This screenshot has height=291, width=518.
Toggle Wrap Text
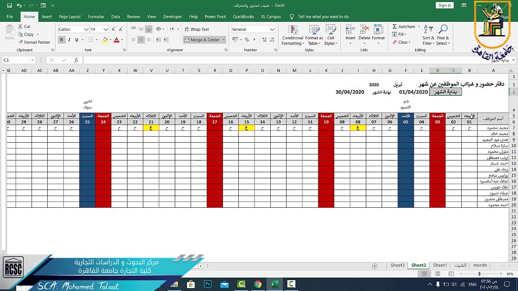pyautogui.click(x=197, y=29)
